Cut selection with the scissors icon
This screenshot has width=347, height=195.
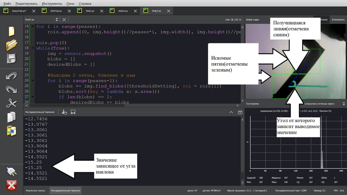tap(11, 103)
